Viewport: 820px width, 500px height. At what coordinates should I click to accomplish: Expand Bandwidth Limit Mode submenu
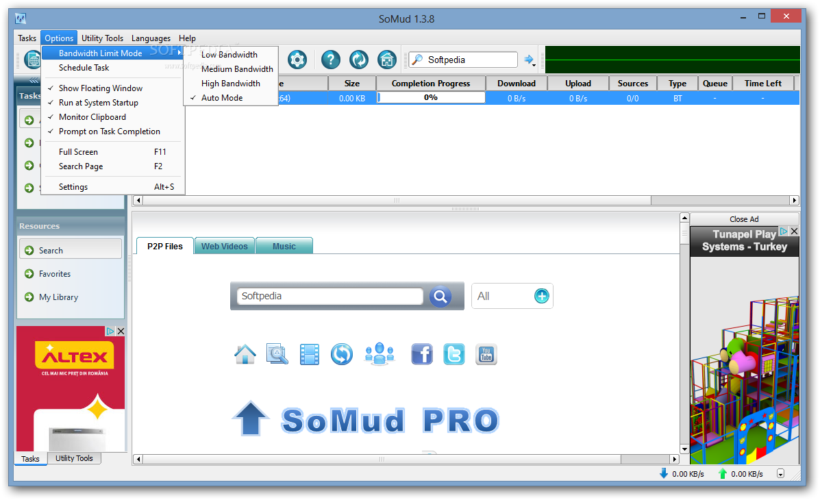[x=113, y=53]
